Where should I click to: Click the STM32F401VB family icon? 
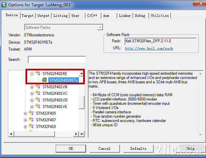click(38, 86)
